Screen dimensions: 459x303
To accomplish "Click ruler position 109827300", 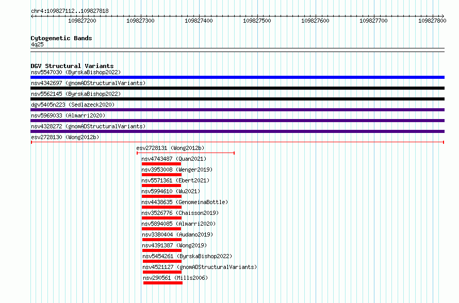I will (140, 21).
